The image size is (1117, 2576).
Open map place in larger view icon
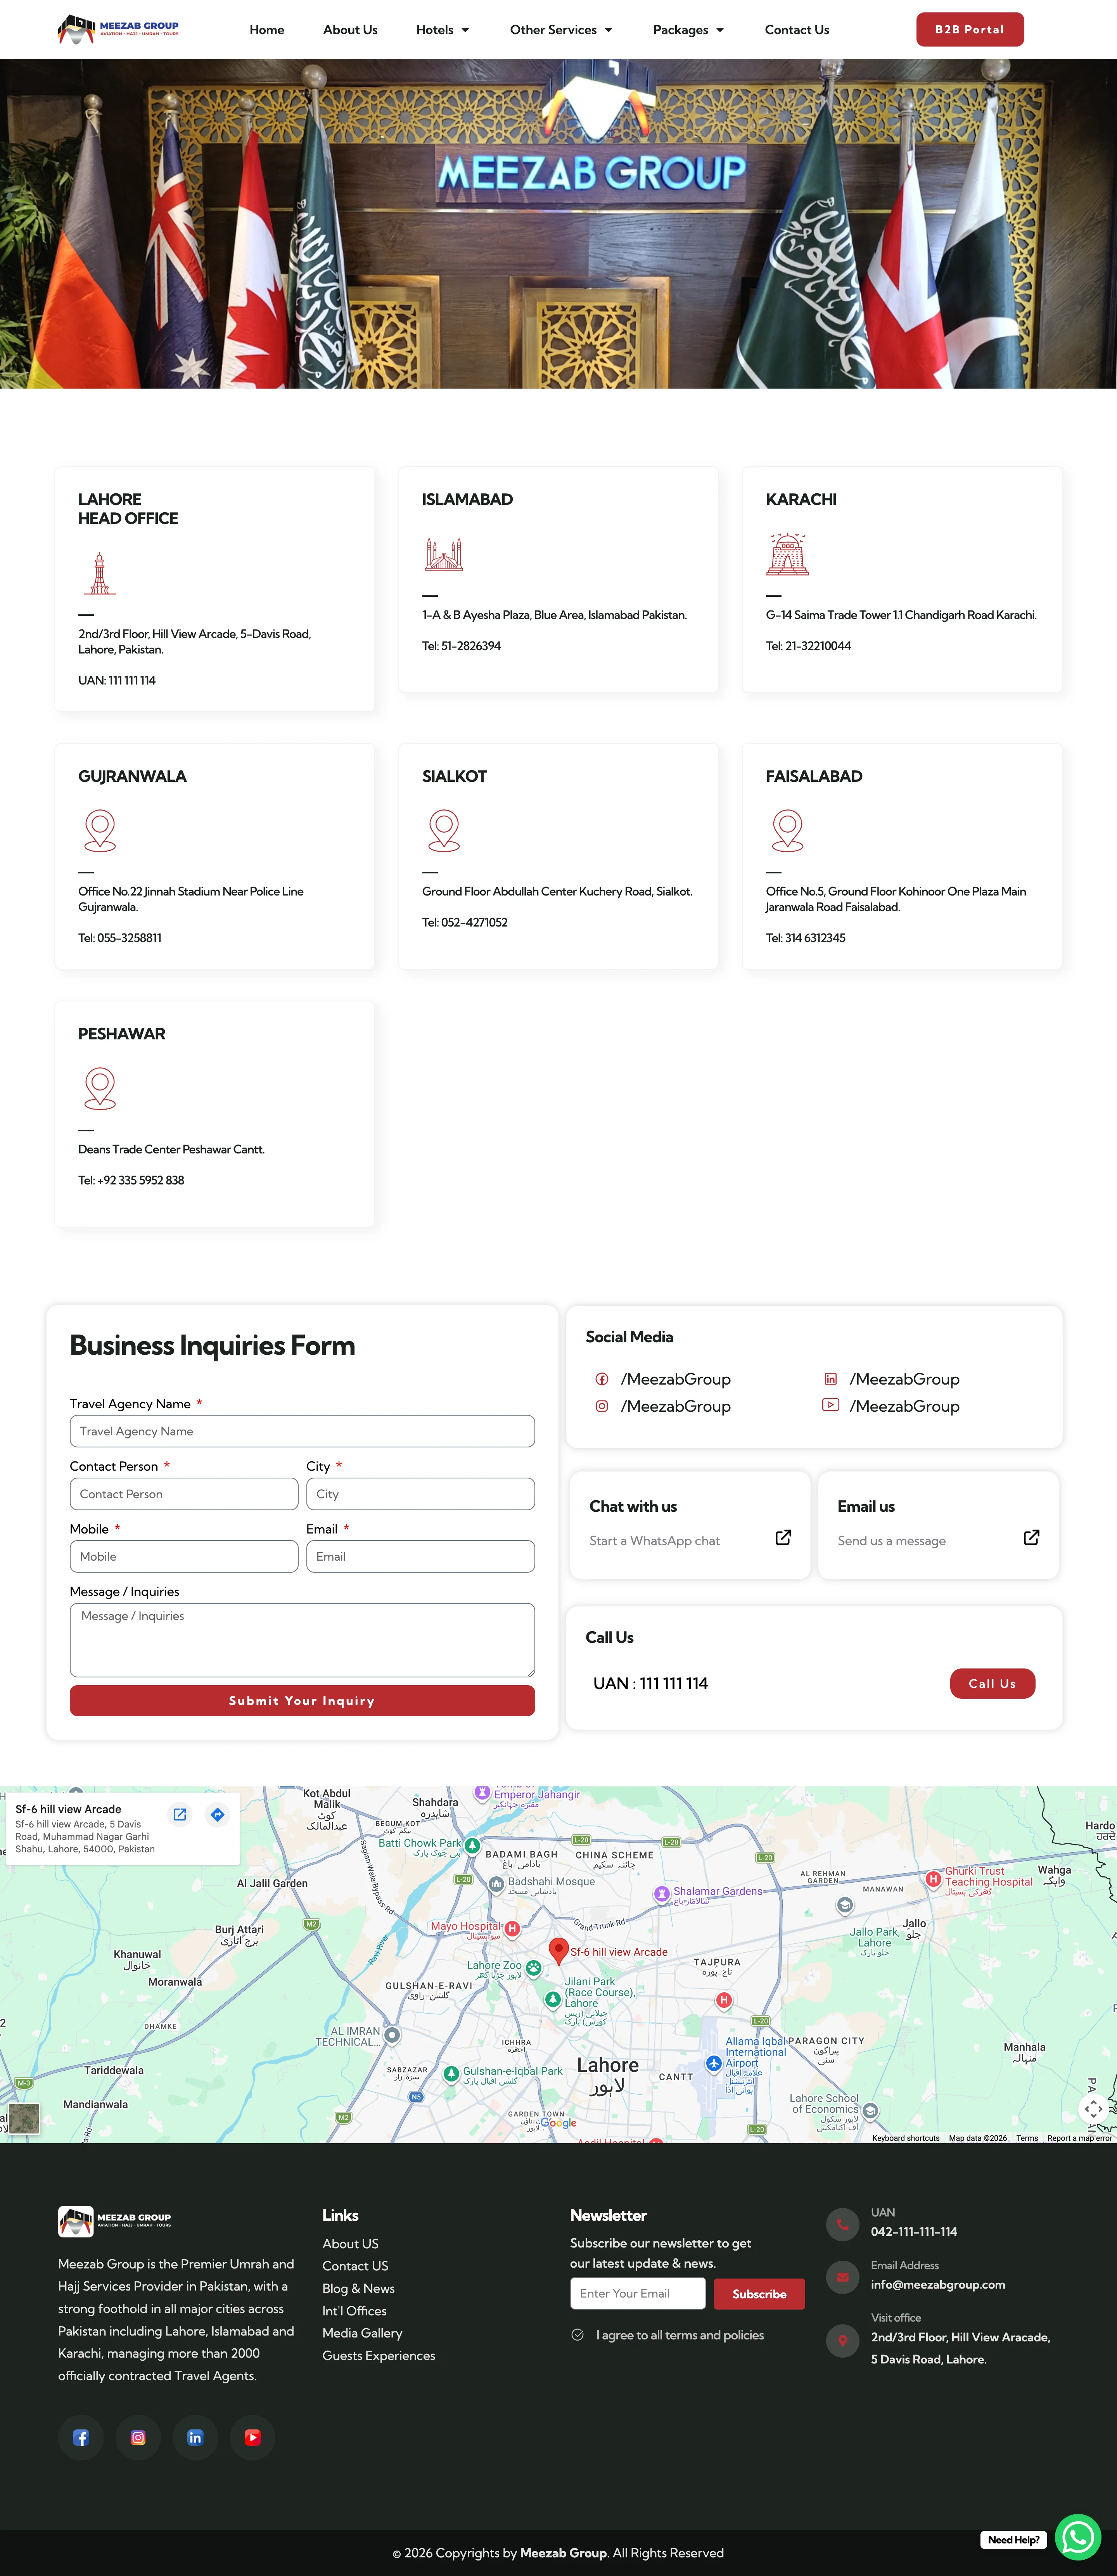click(180, 1814)
